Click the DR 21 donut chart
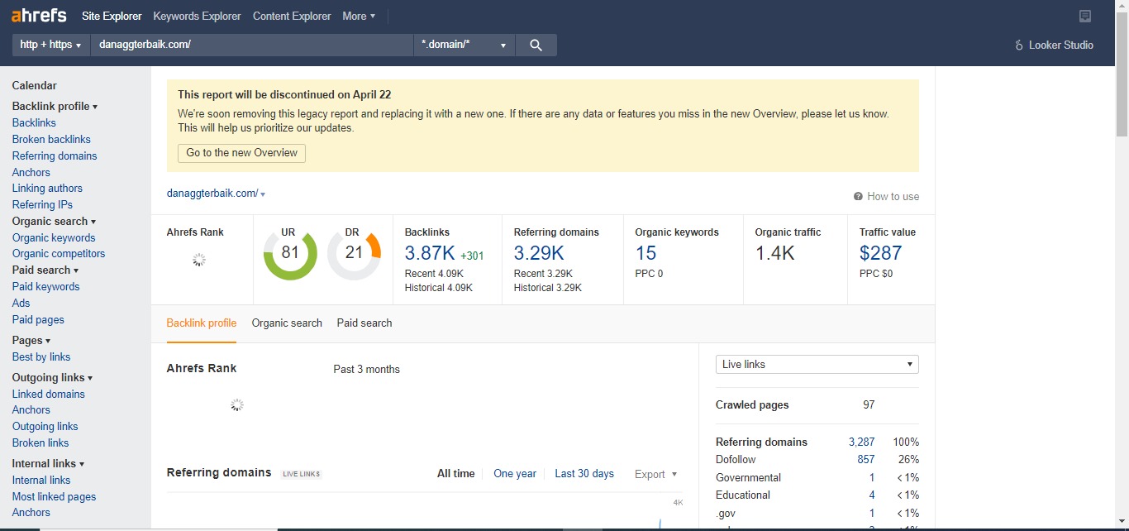Screen dimensions: 1129x531 click(354, 253)
